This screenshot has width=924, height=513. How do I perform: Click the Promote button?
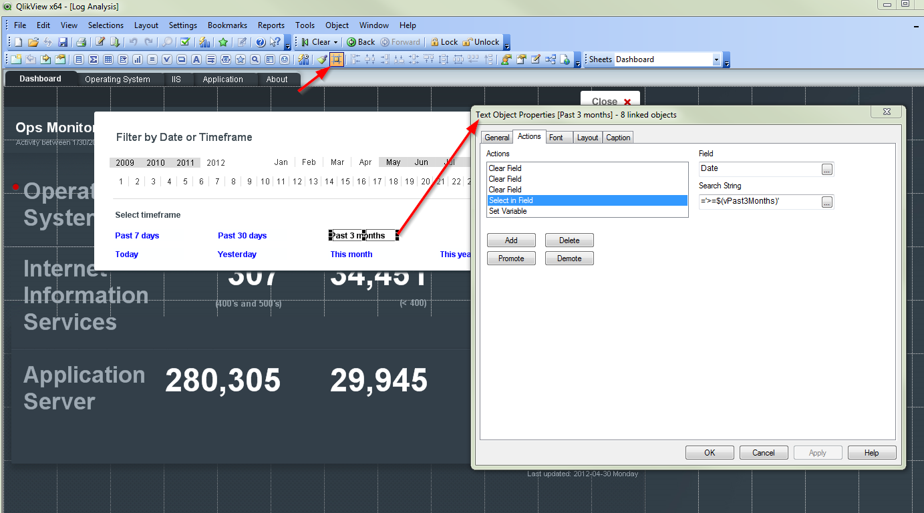click(x=511, y=259)
